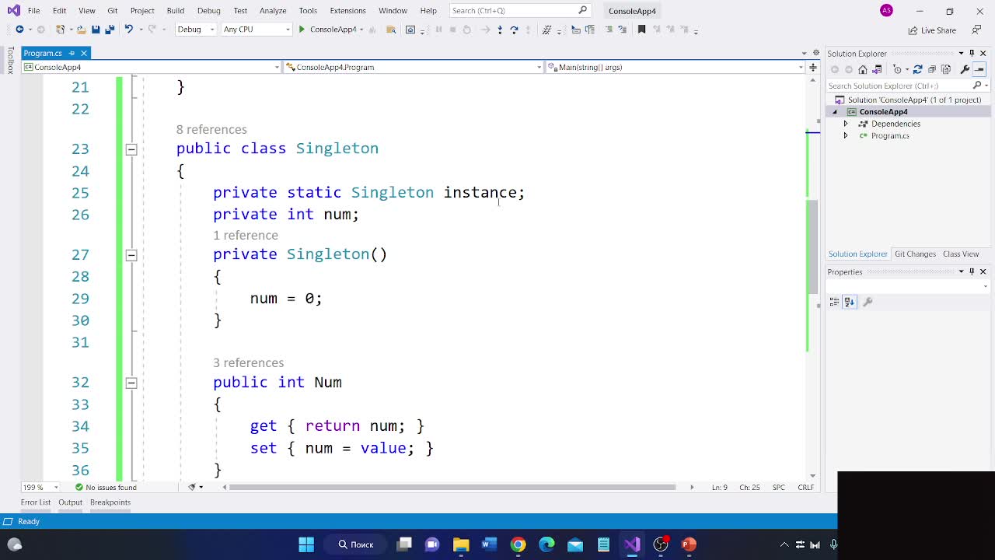Collapse the Singleton class outline at line 23
Image resolution: width=995 pixels, height=560 pixels.
click(131, 149)
